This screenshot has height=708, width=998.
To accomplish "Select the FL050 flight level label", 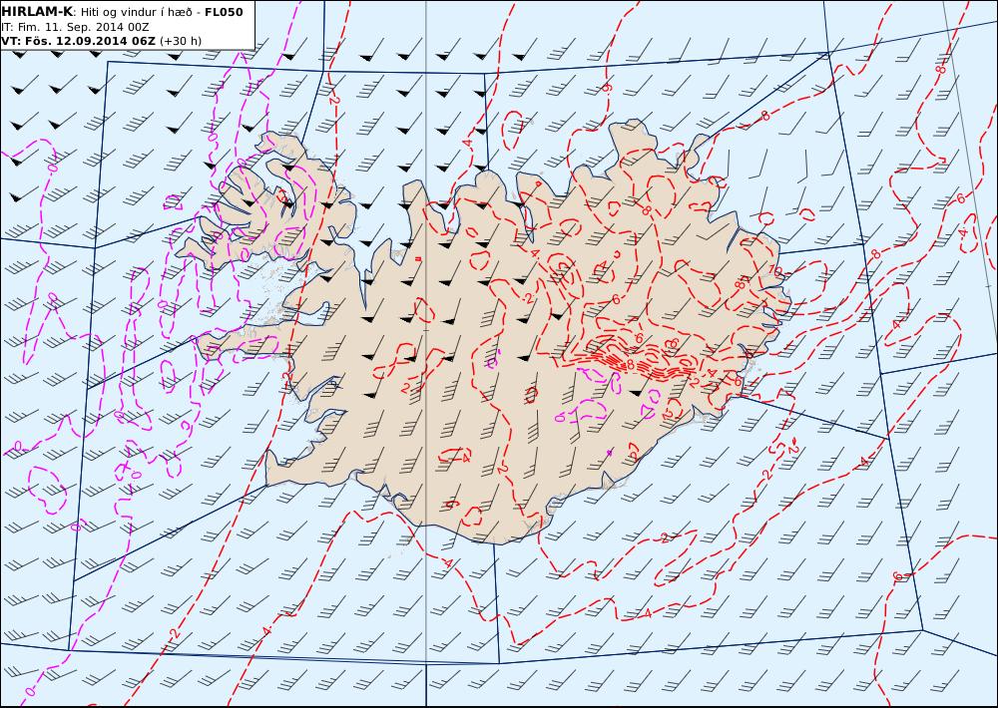I will click(224, 12).
